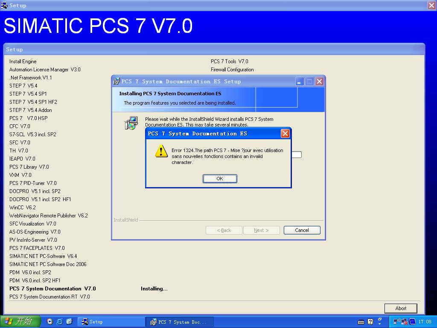Click the installation progress bar
Screen dimensions: 437x328
point(297,155)
